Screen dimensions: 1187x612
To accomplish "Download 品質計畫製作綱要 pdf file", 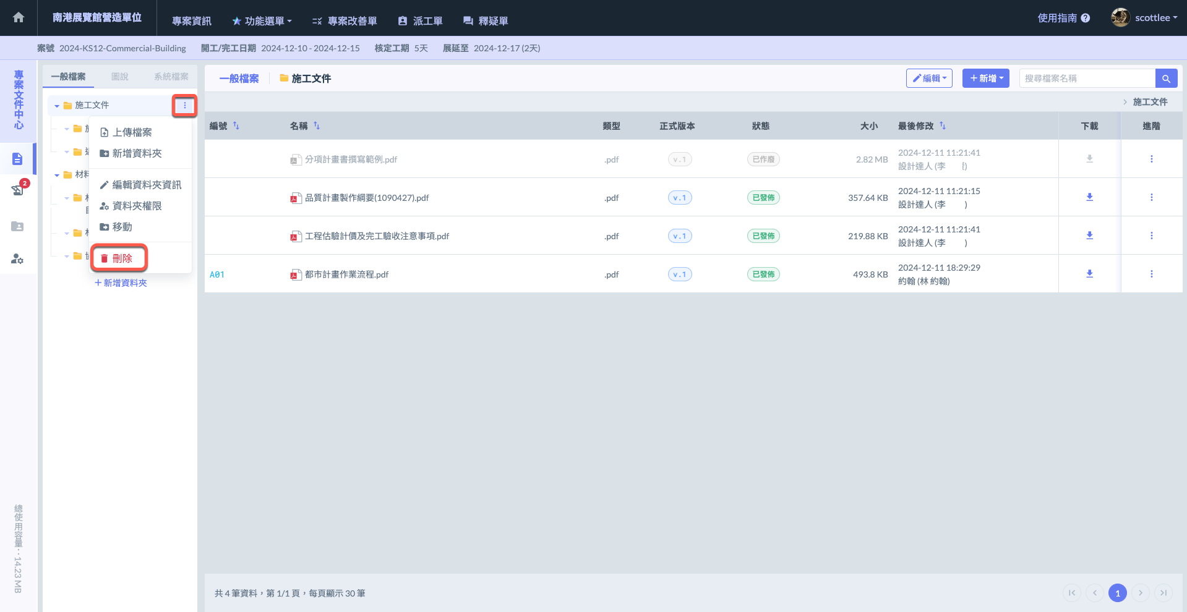I will pyautogui.click(x=1089, y=197).
